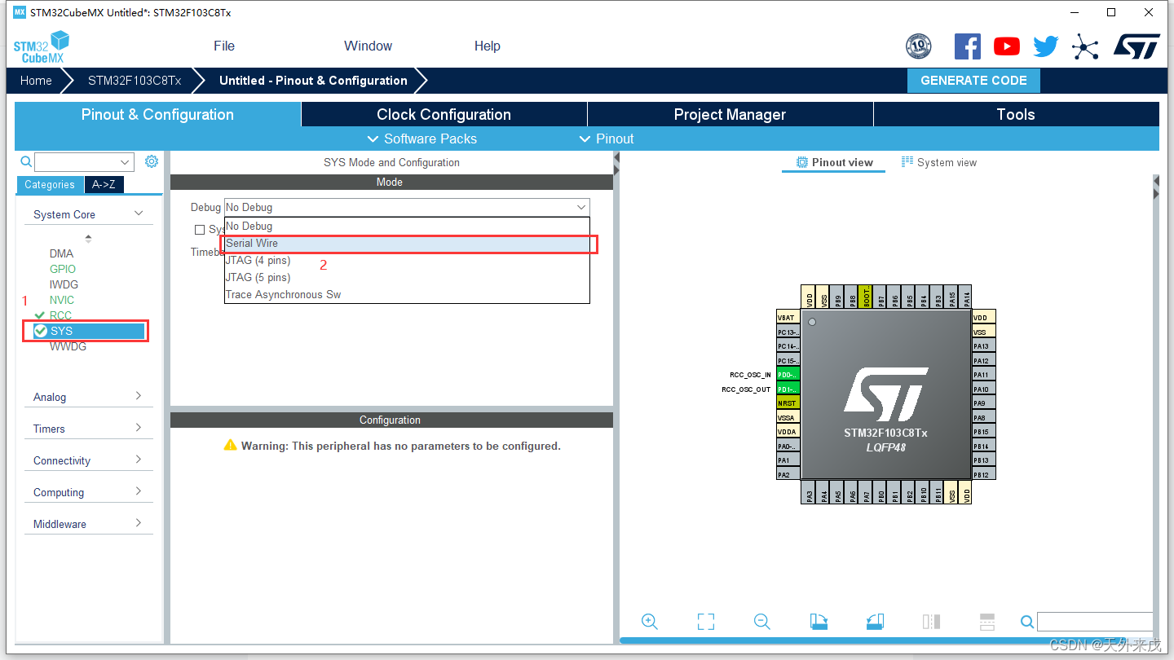Open the File menu
This screenshot has height=660, width=1174.
[x=224, y=46]
